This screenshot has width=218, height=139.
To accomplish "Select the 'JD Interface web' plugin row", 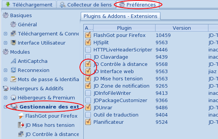I will click(151, 71).
